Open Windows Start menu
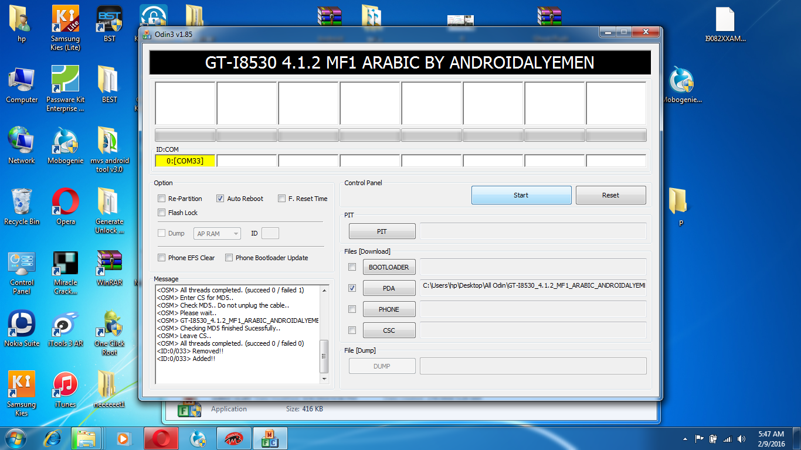Viewport: 801px width, 450px height. tap(16, 438)
